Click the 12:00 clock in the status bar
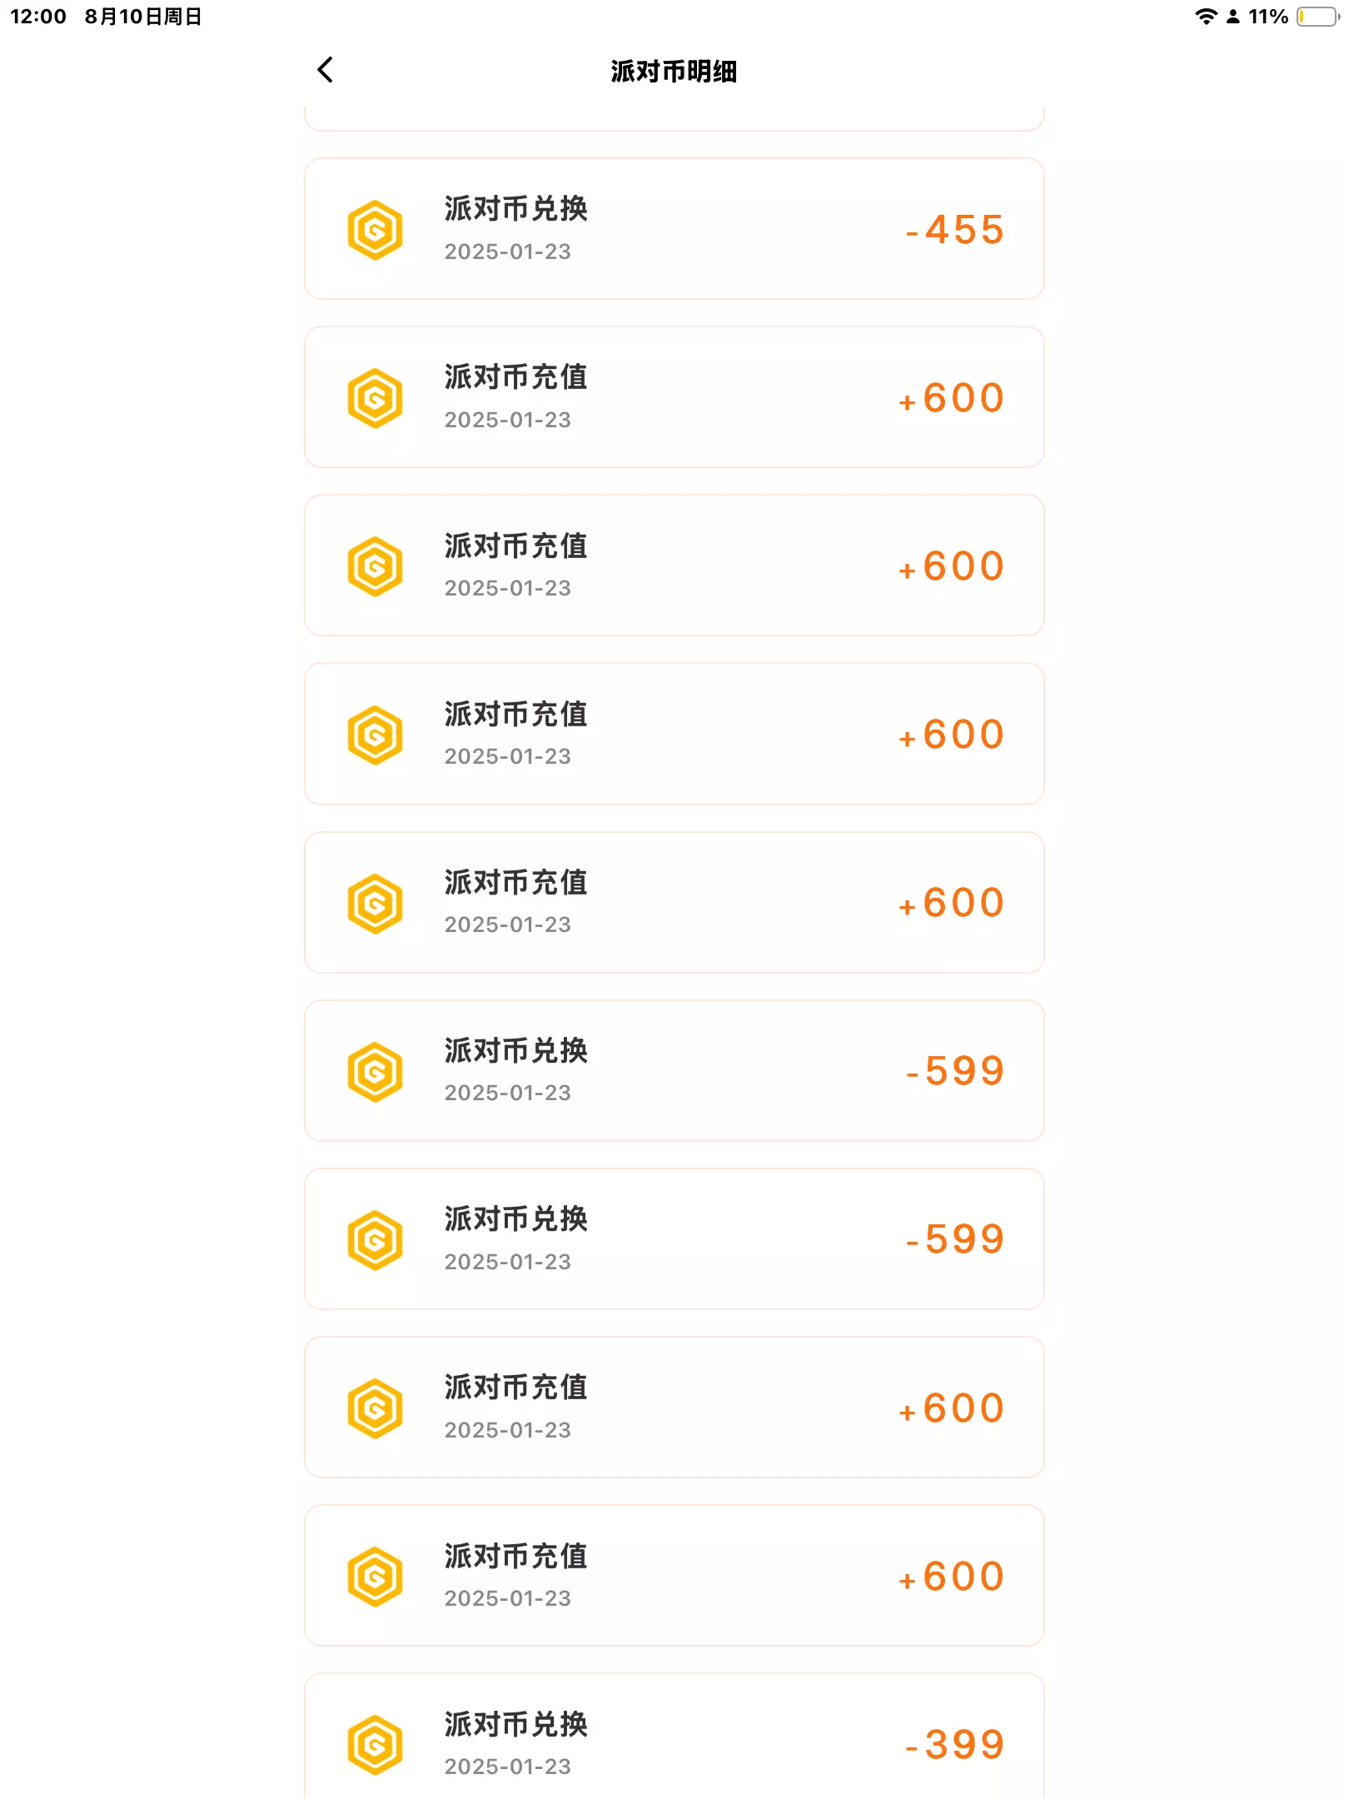Screen dimensions: 1349x1799 tap(38, 17)
